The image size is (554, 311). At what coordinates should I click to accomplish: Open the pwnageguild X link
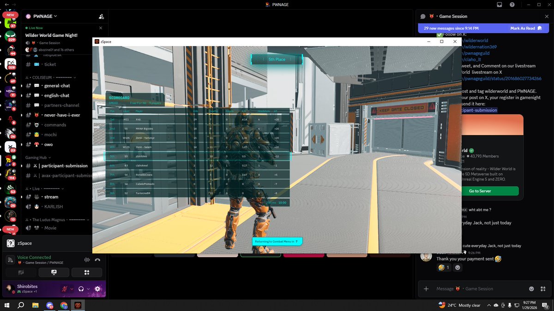point(476,53)
